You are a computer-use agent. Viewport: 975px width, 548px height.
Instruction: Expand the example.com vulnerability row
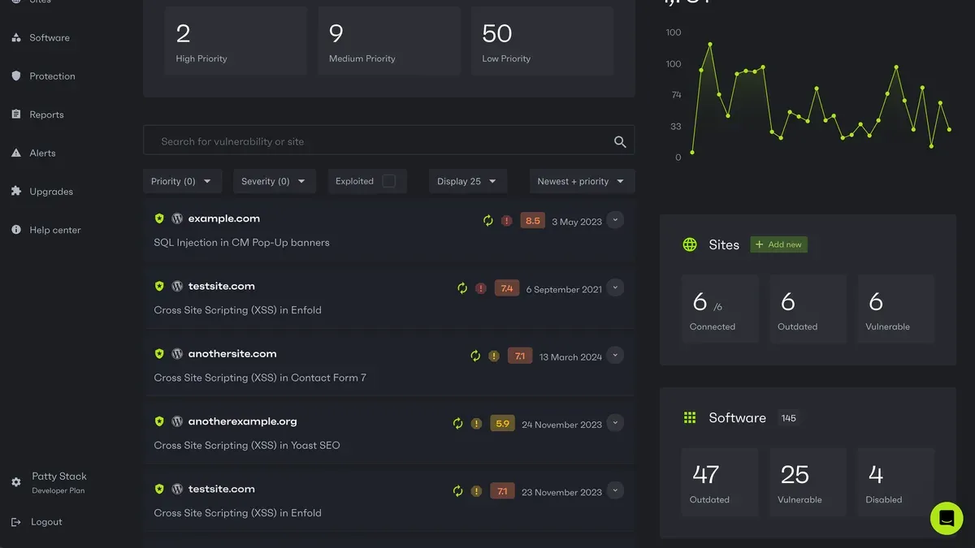[615, 220]
